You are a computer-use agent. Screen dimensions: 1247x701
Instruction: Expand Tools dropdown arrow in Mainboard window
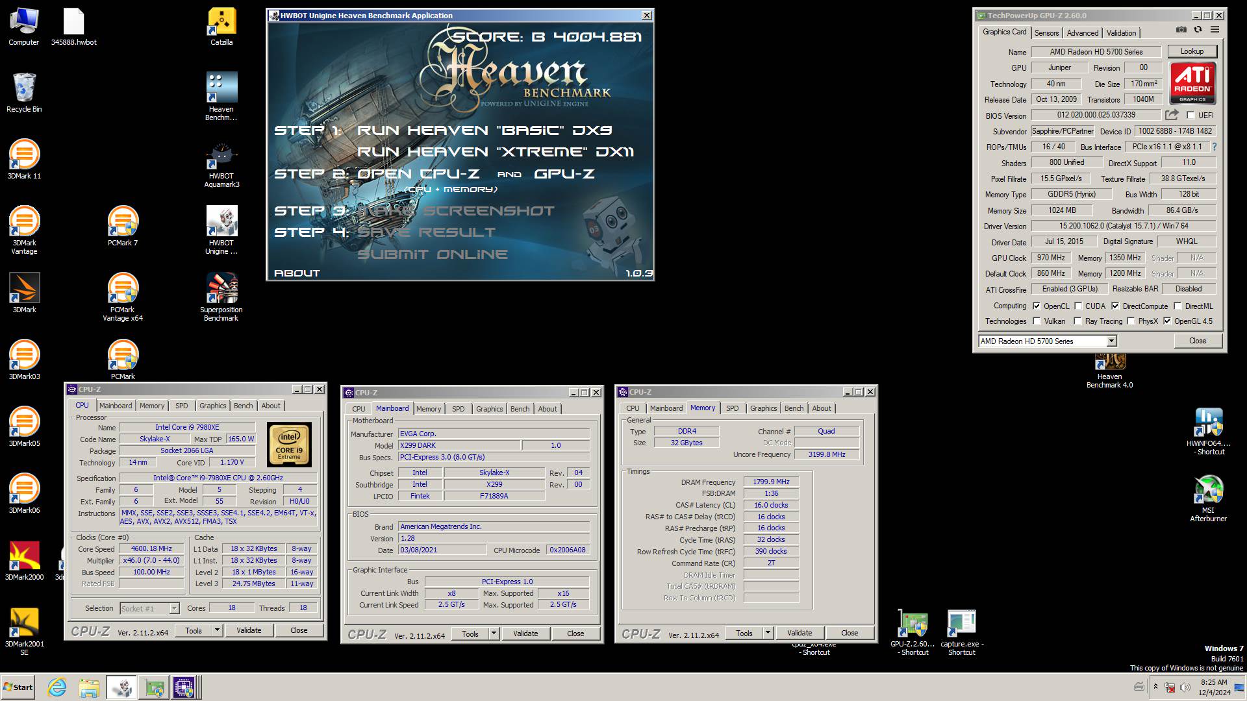[494, 633]
